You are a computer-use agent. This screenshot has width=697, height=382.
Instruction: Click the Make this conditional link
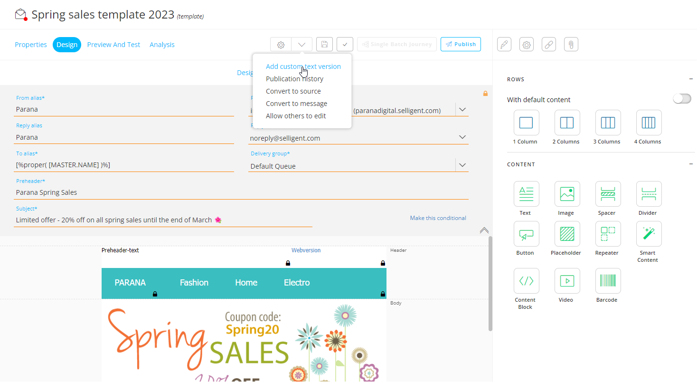pyautogui.click(x=438, y=218)
